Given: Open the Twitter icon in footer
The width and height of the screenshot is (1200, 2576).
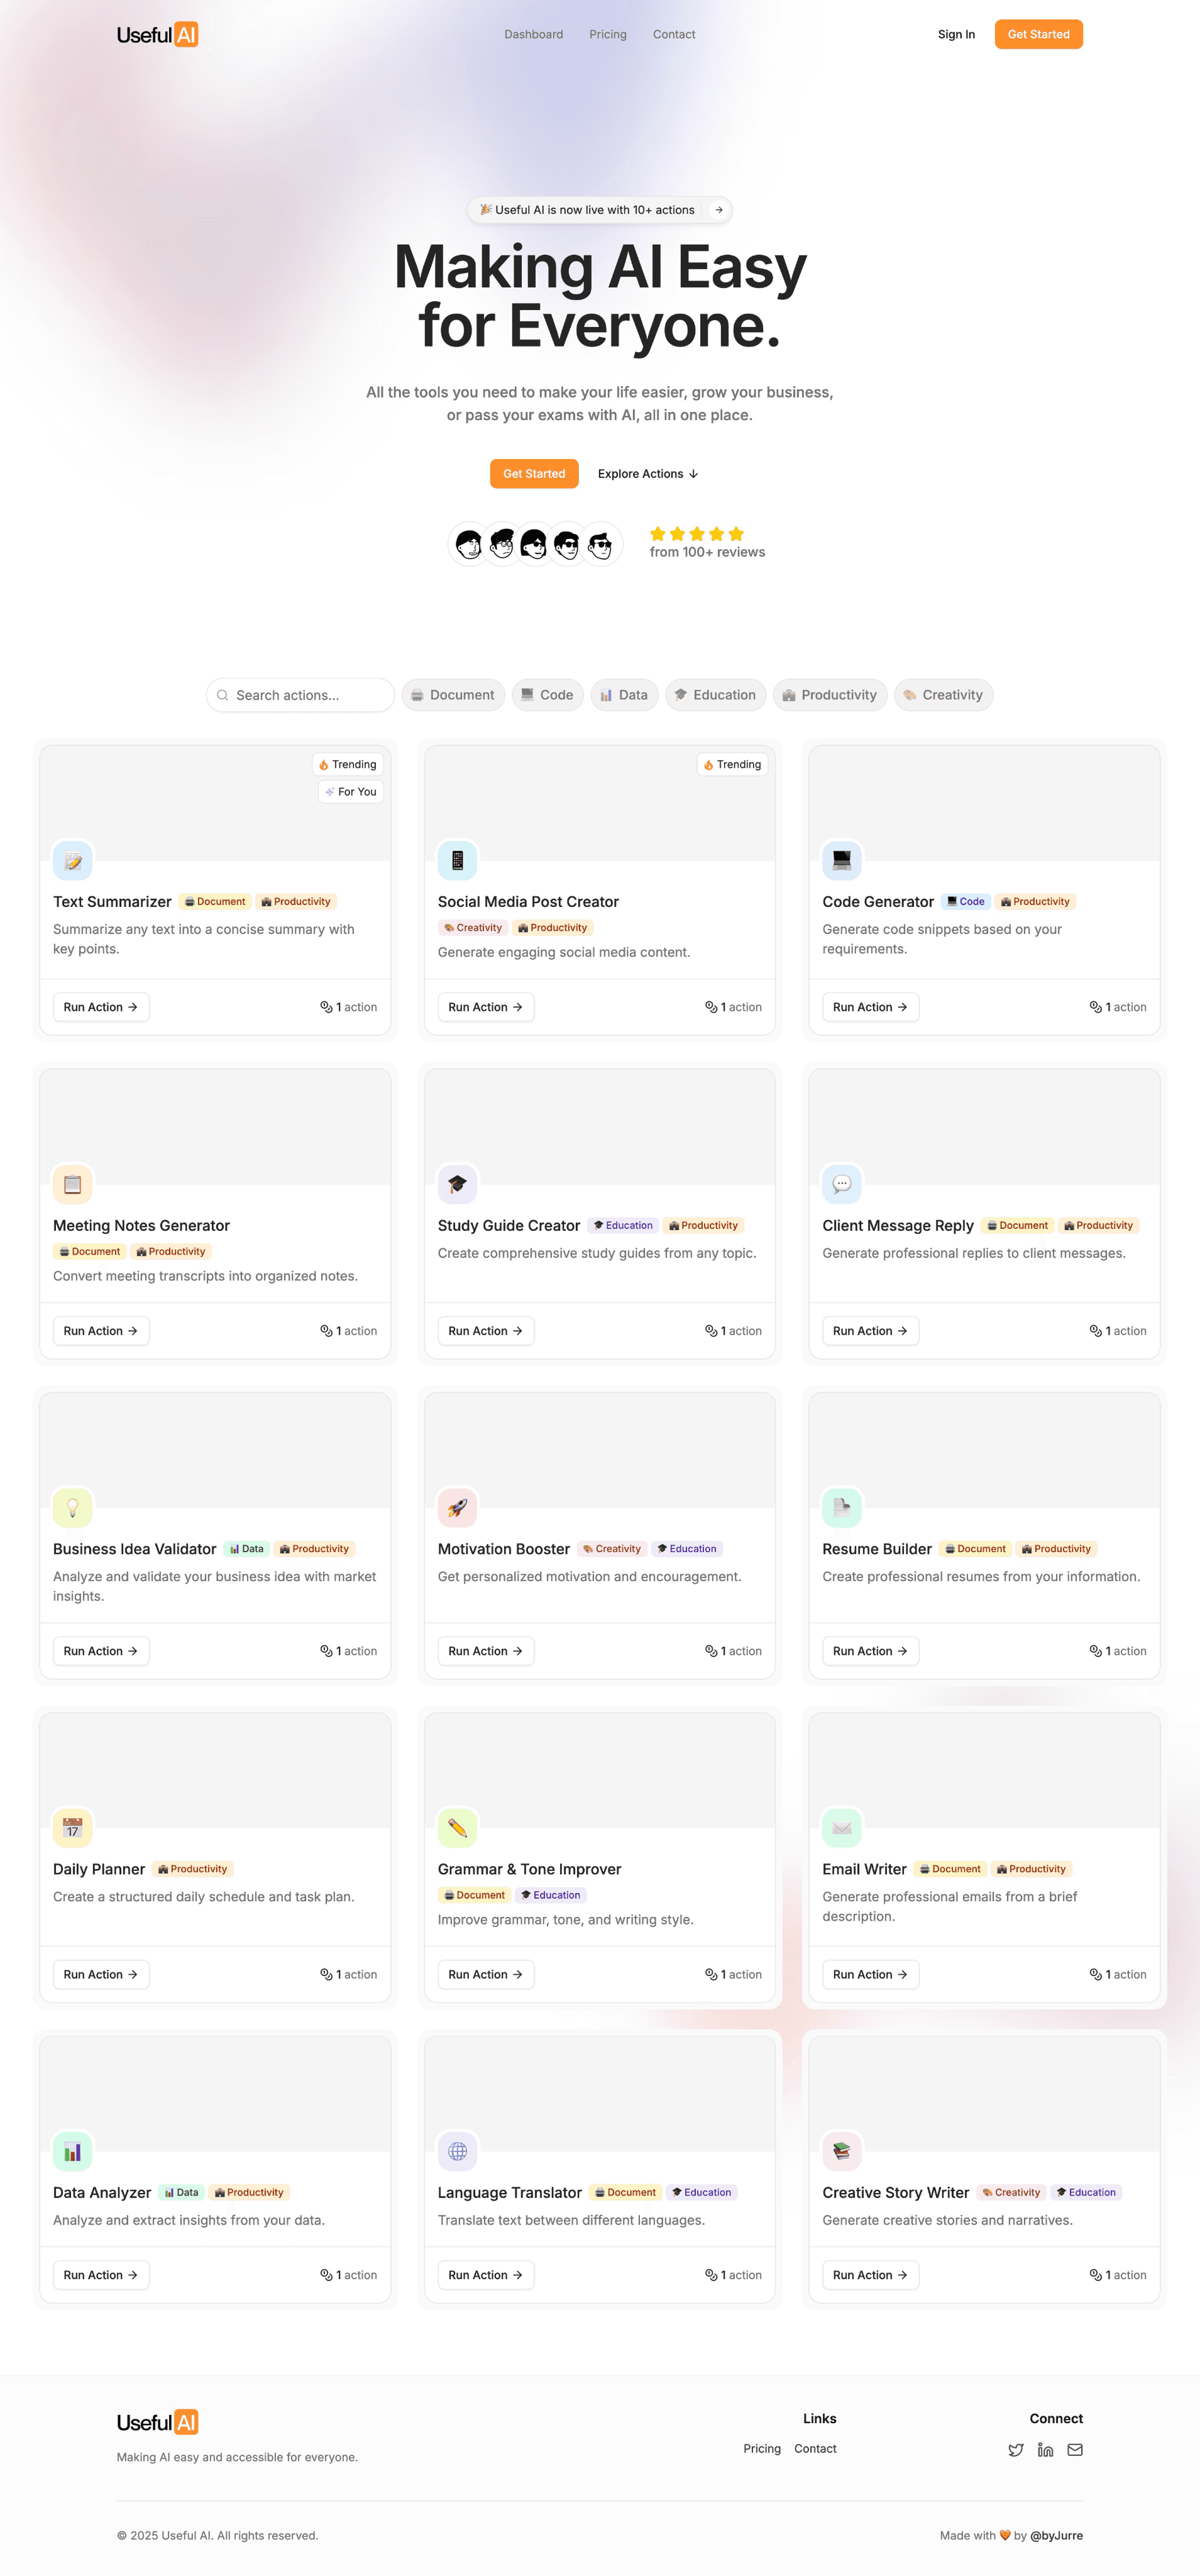Looking at the screenshot, I should [1016, 2449].
